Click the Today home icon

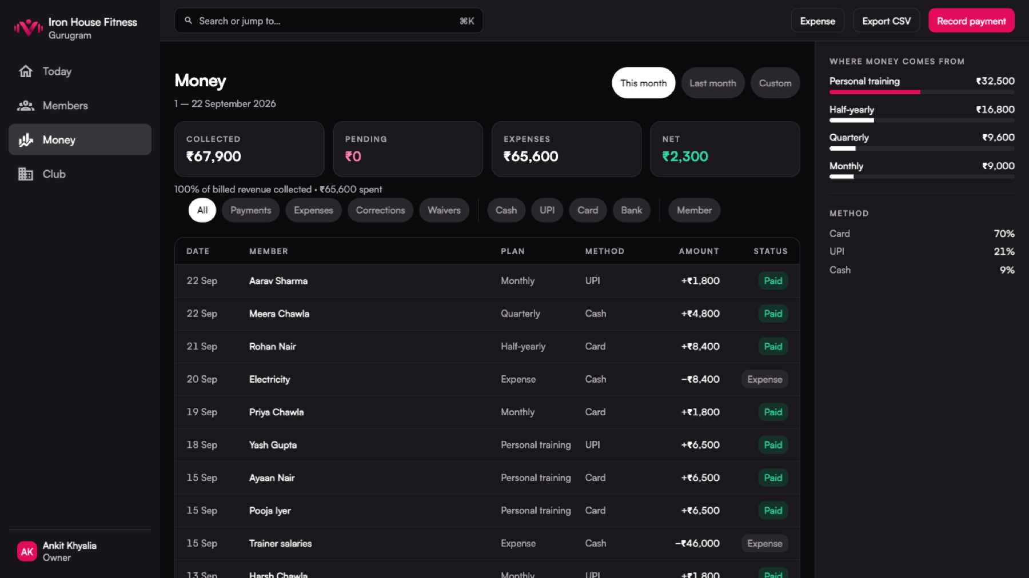coord(26,71)
